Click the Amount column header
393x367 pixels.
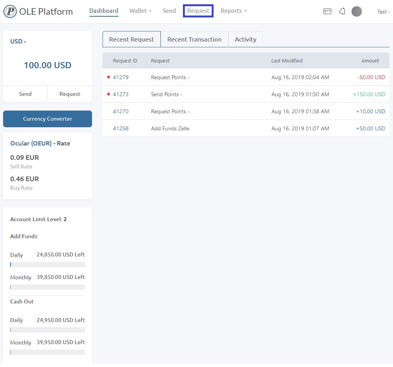370,61
